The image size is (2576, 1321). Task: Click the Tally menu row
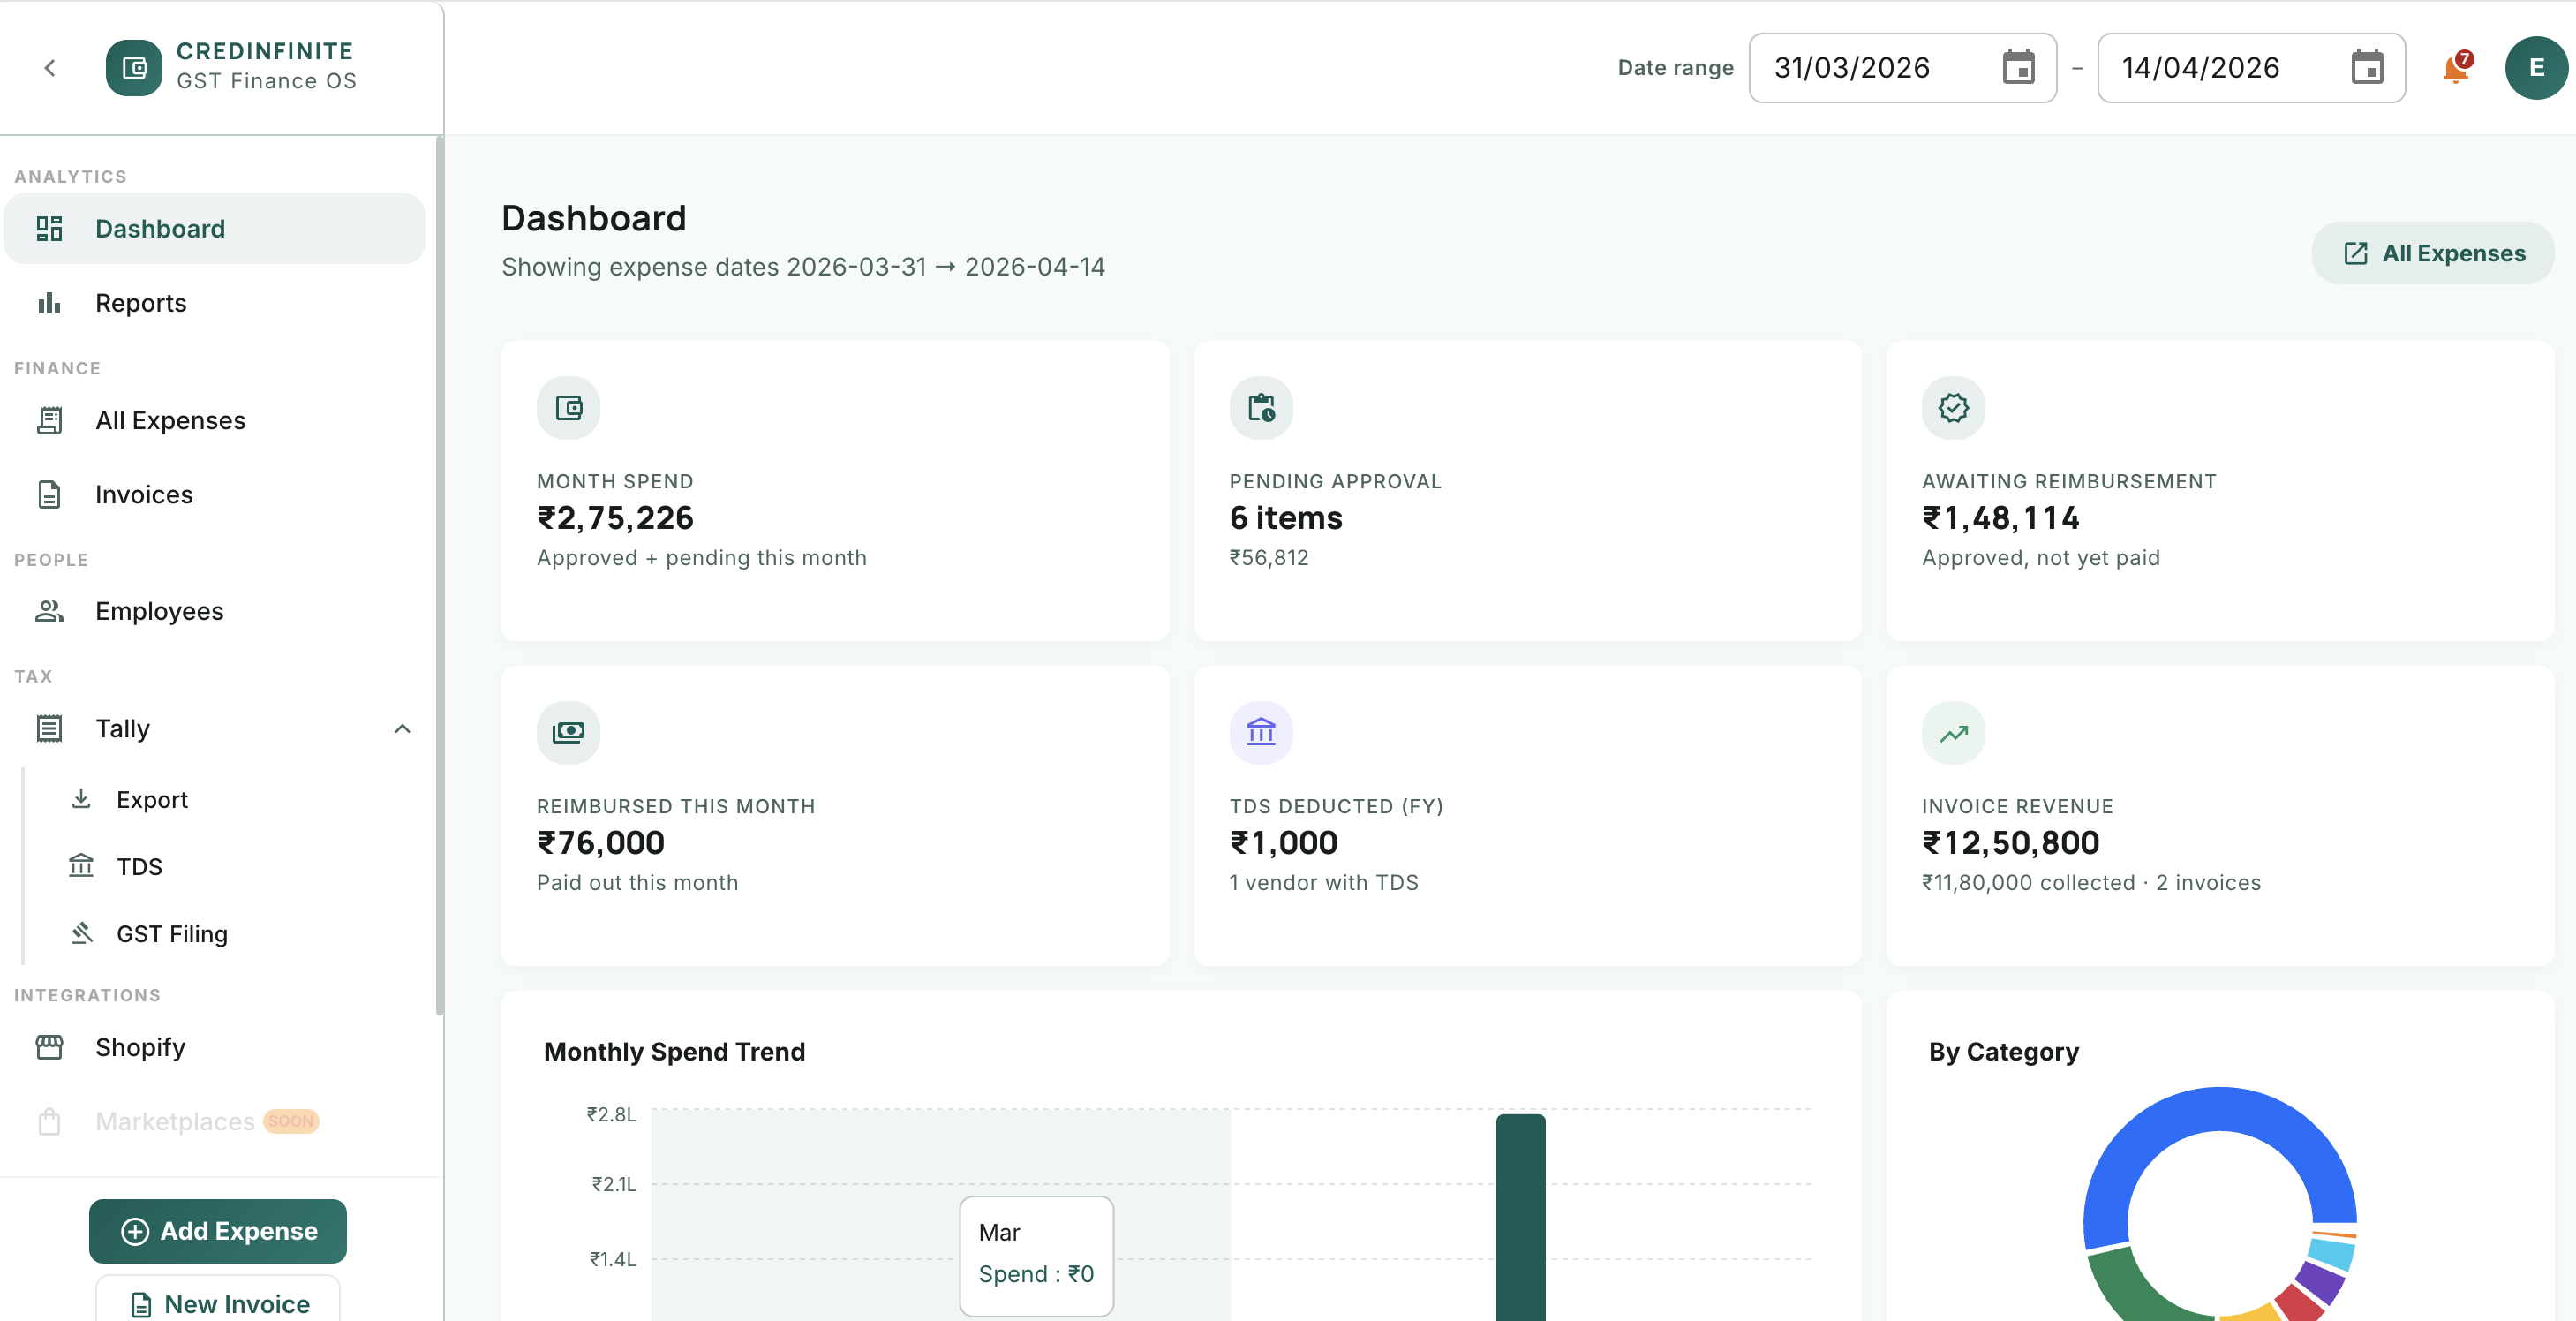(x=215, y=728)
